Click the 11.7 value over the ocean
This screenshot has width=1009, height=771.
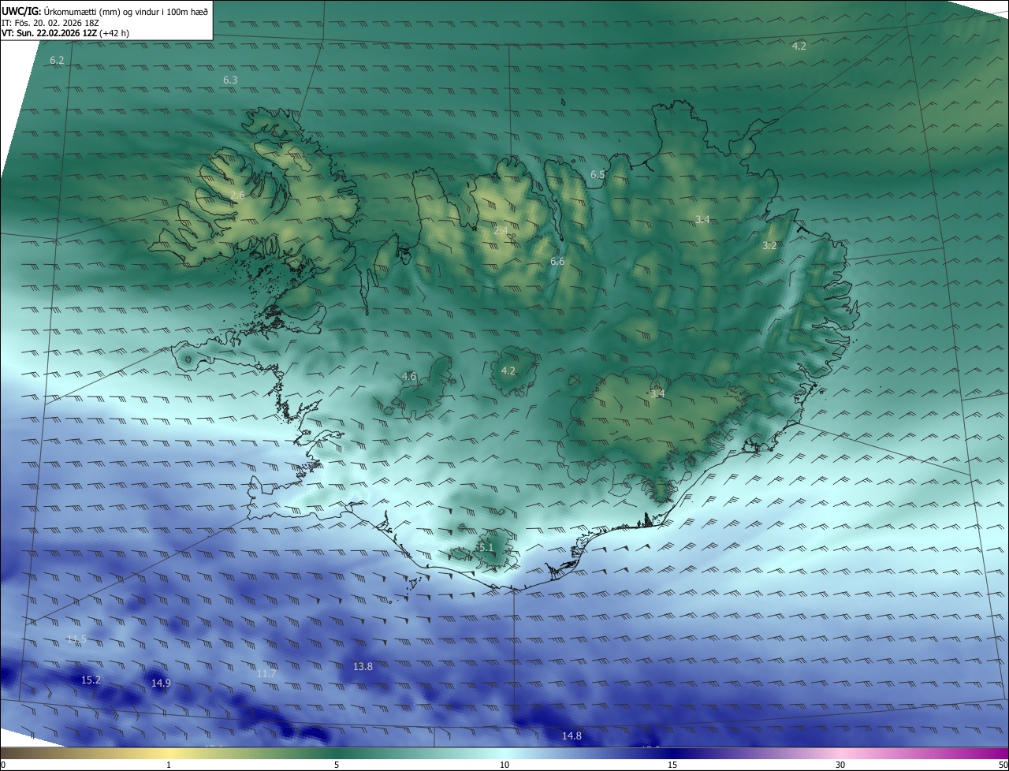pyautogui.click(x=266, y=673)
